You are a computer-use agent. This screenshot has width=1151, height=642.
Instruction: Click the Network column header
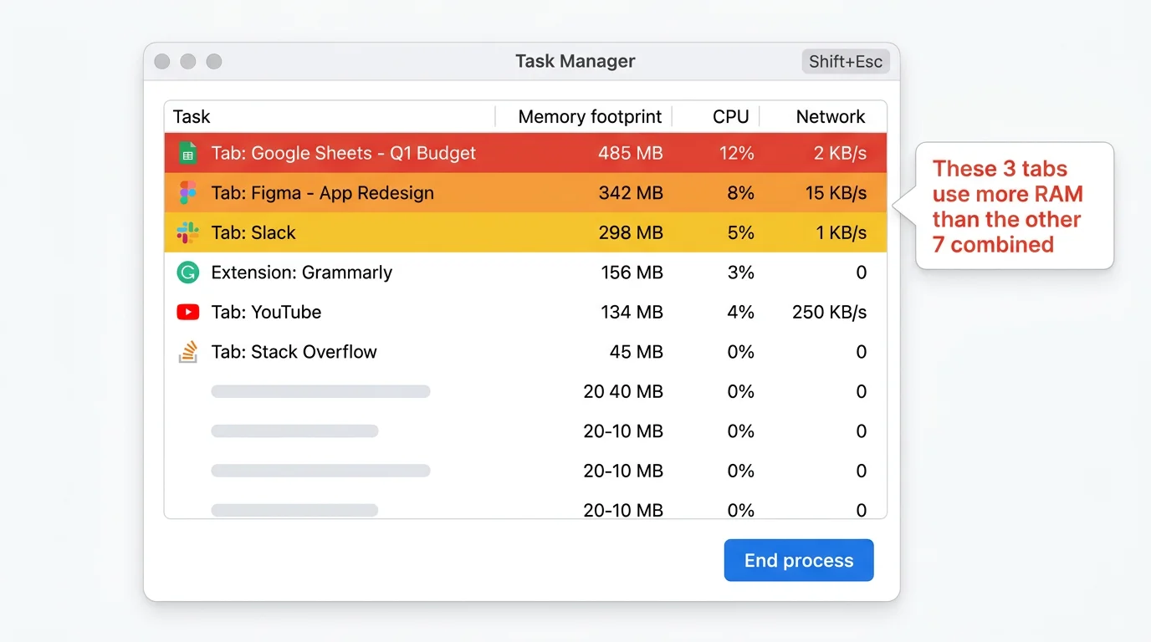coord(831,116)
